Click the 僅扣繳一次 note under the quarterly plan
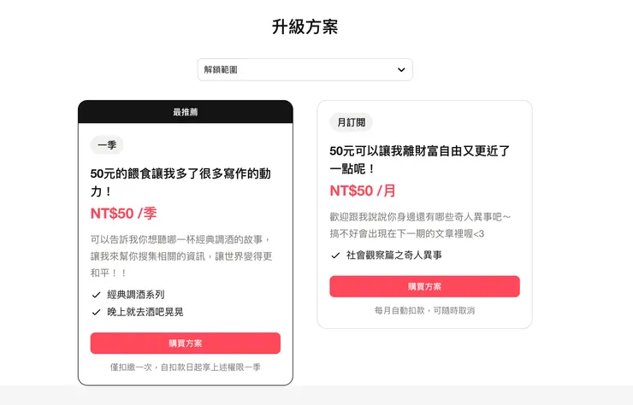This screenshot has width=633, height=405. pos(186,367)
